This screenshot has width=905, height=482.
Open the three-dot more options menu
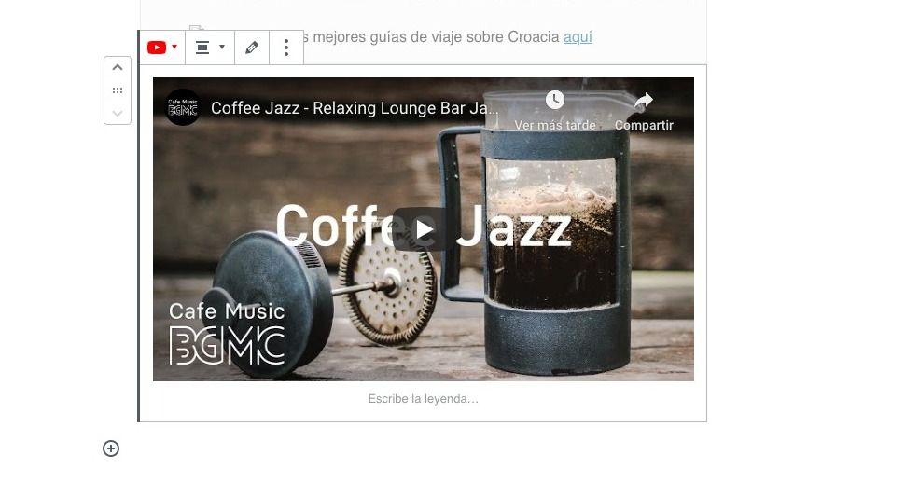(x=286, y=48)
